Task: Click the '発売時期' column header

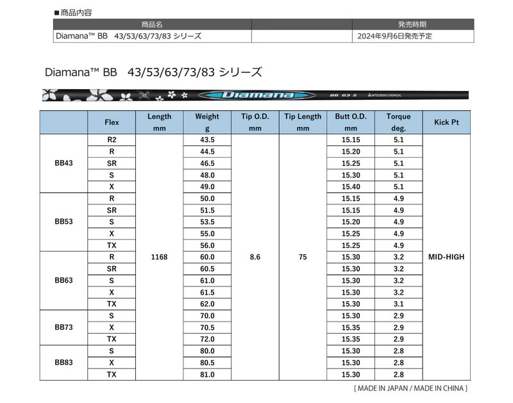Action: [412, 24]
